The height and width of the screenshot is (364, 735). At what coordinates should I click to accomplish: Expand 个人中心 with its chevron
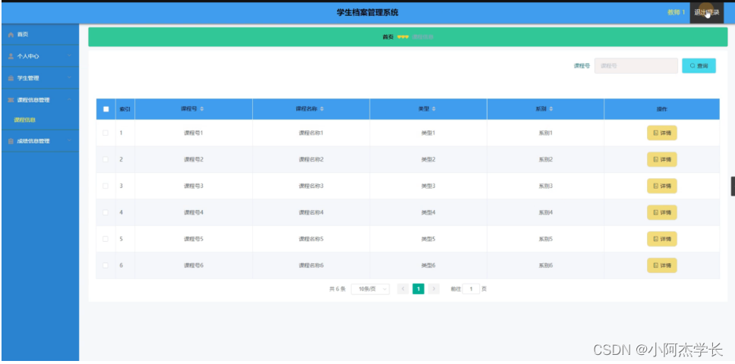pos(69,56)
